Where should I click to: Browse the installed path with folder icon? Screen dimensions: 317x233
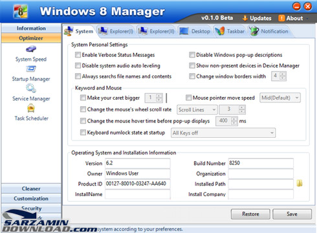pos(300,183)
